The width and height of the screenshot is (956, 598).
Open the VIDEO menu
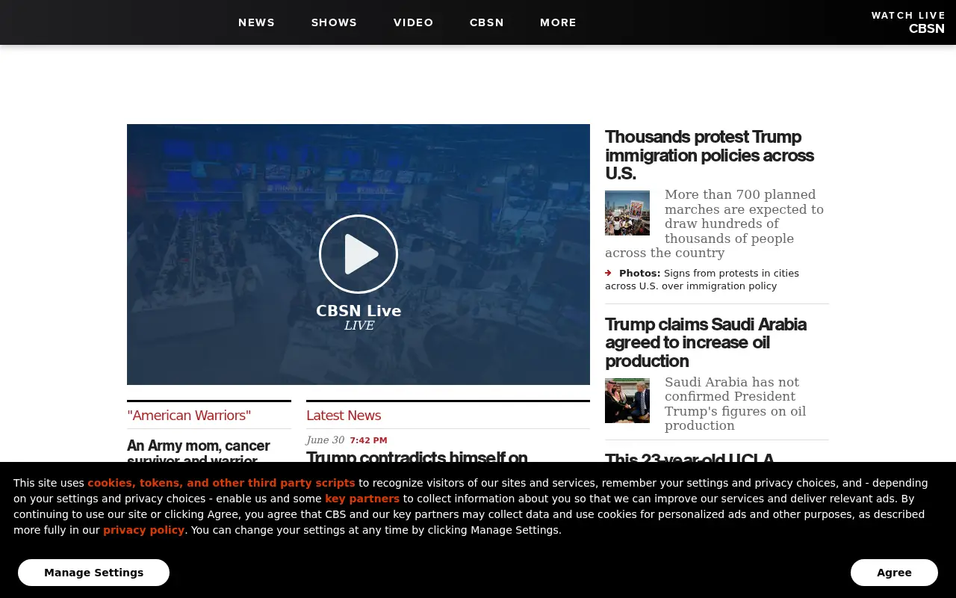[413, 22]
